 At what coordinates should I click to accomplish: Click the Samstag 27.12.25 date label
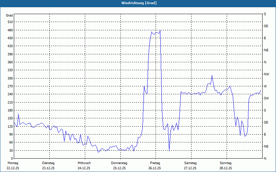pyautogui.click(x=190, y=165)
